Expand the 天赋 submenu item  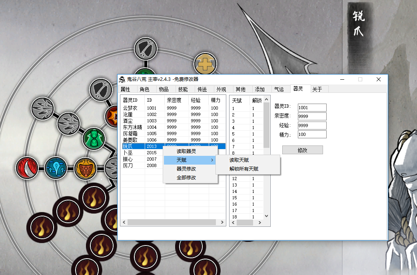190,160
